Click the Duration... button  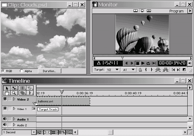(x=49, y=71)
